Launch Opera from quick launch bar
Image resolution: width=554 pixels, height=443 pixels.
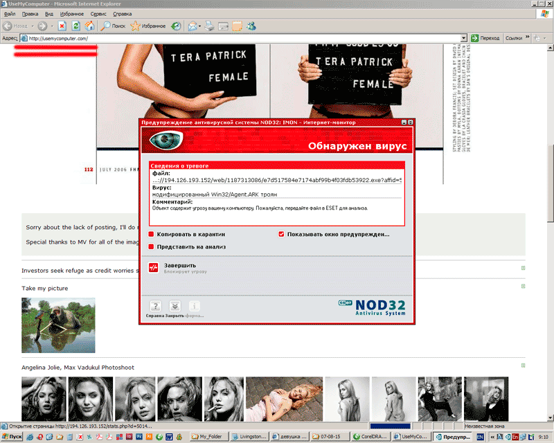point(39,437)
